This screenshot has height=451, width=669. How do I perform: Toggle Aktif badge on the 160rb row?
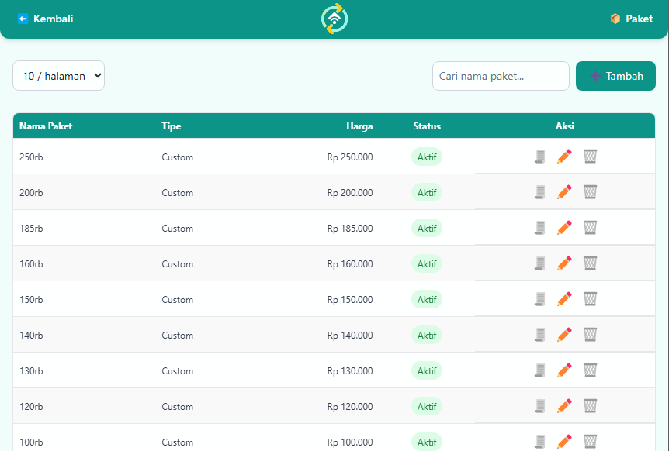(427, 263)
